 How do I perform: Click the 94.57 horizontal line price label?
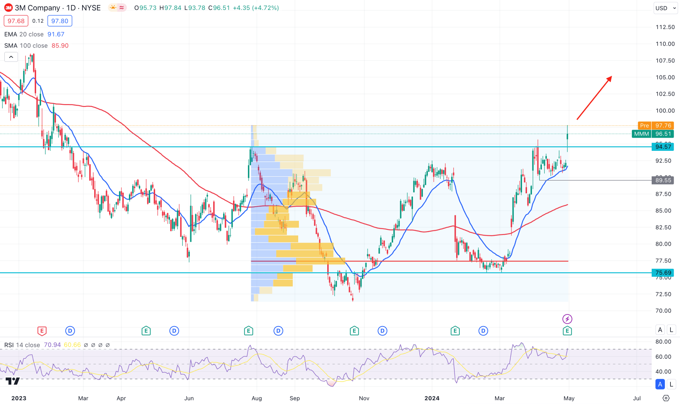point(663,147)
